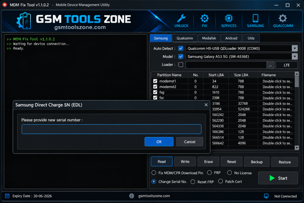Enable the Loader checkbox
304x203 pixels.
tap(181, 64)
